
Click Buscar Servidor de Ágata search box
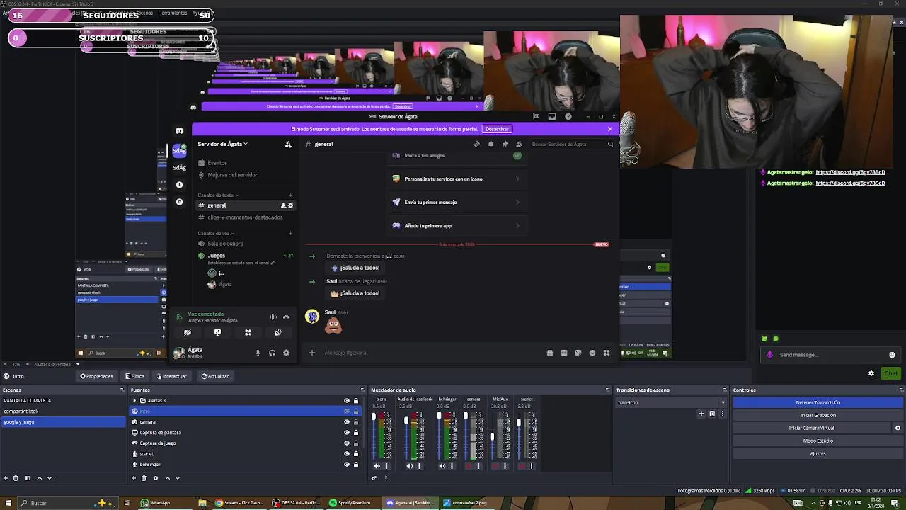572,144
